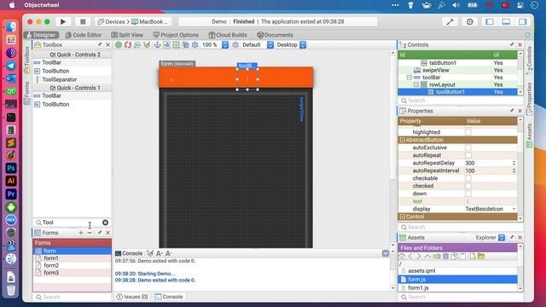Open the 100 % zoom dropdown
Screen dimensions: 546x307
(x=225, y=45)
